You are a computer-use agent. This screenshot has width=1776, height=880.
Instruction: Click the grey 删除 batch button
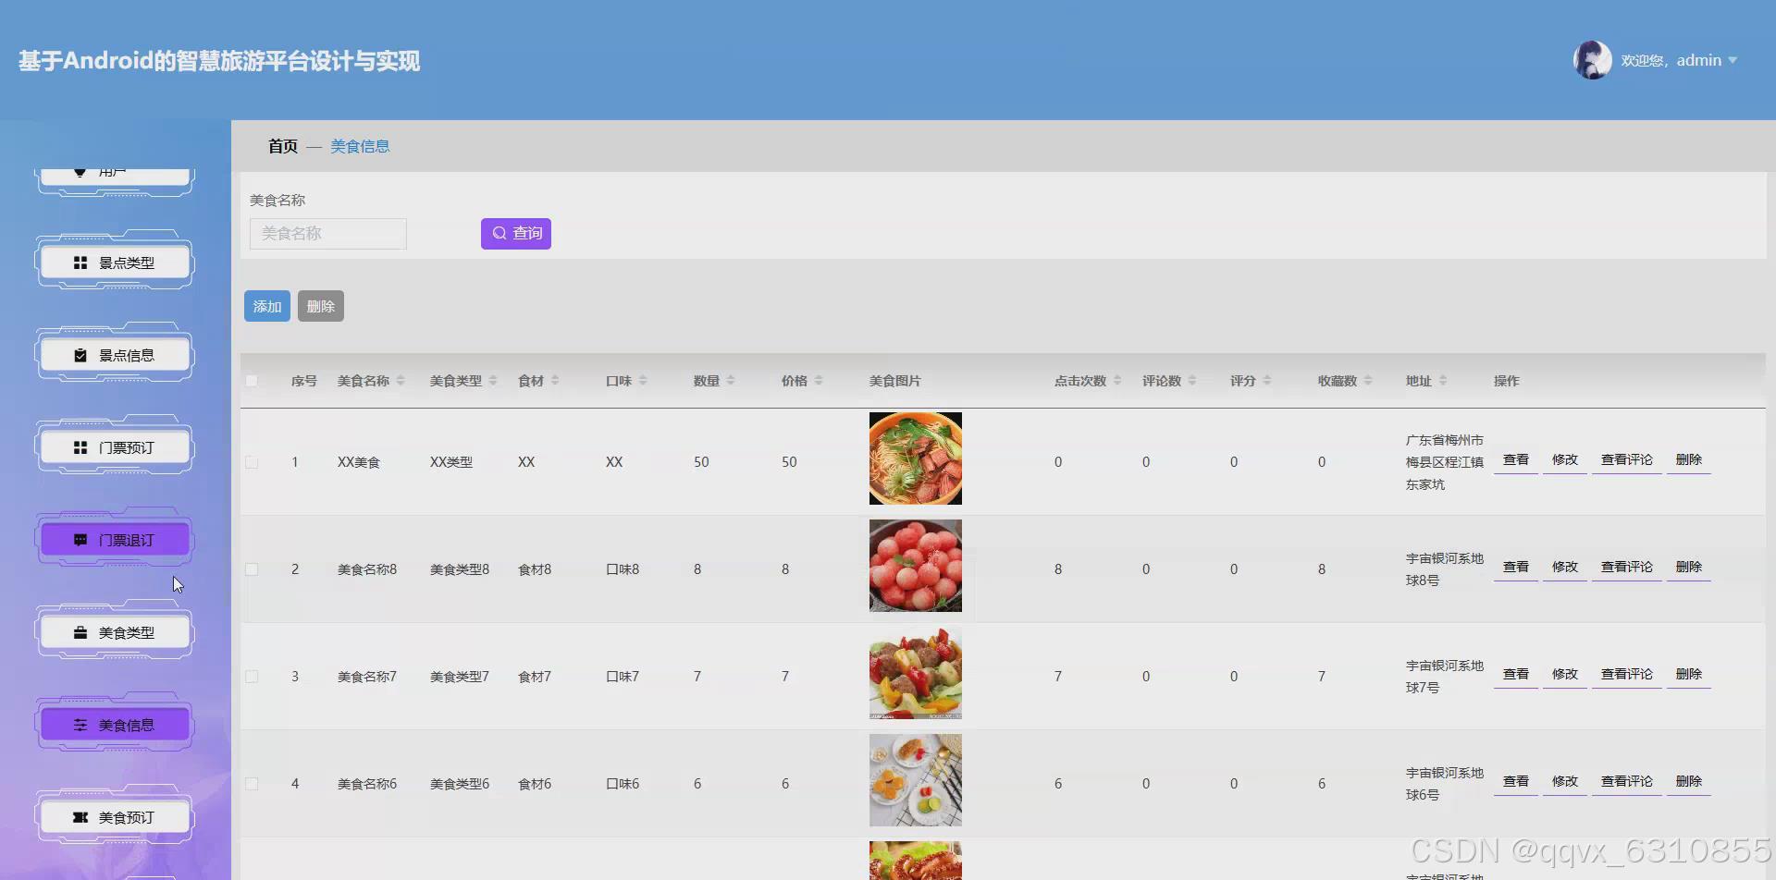click(x=321, y=306)
